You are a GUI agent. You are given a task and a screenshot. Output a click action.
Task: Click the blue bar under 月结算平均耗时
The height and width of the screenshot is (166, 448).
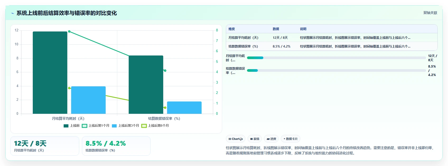coord(88,100)
